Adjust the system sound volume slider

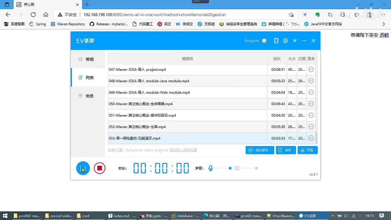[250, 168]
